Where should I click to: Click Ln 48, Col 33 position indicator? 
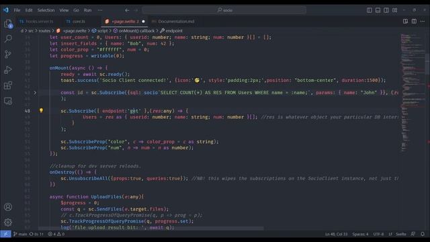tap(336, 234)
